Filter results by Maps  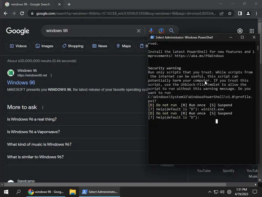[x=124, y=46]
